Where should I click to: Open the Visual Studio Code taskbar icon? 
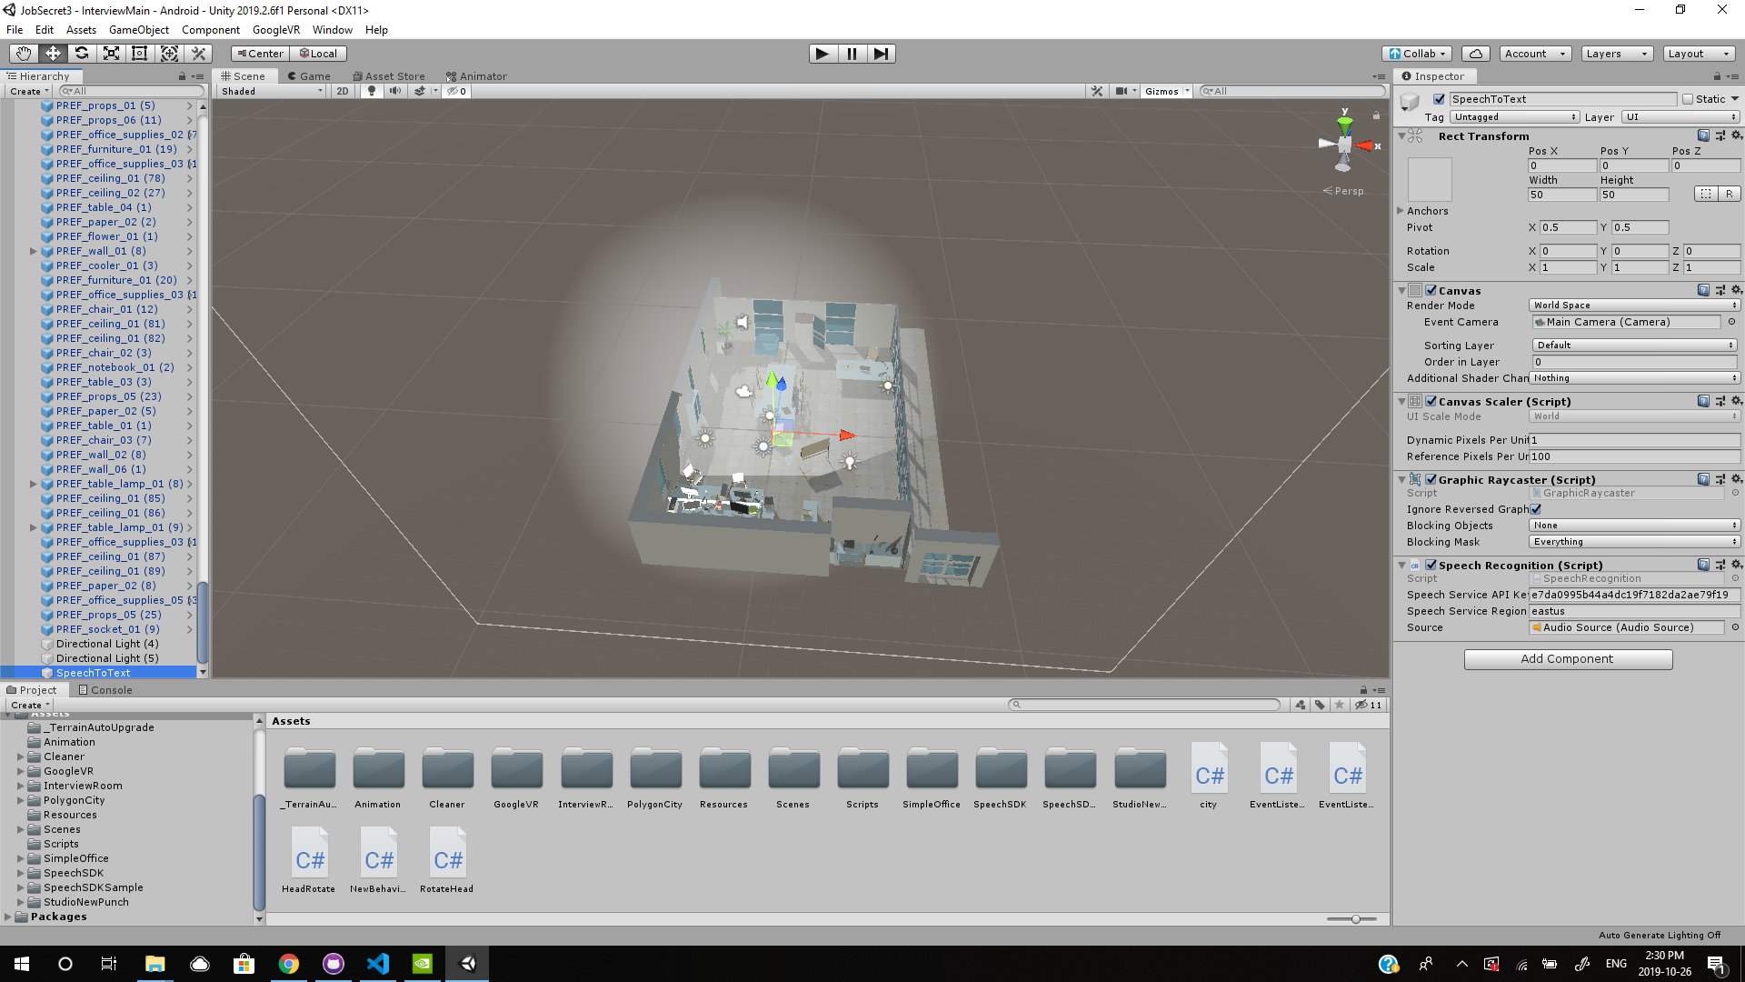(x=378, y=964)
